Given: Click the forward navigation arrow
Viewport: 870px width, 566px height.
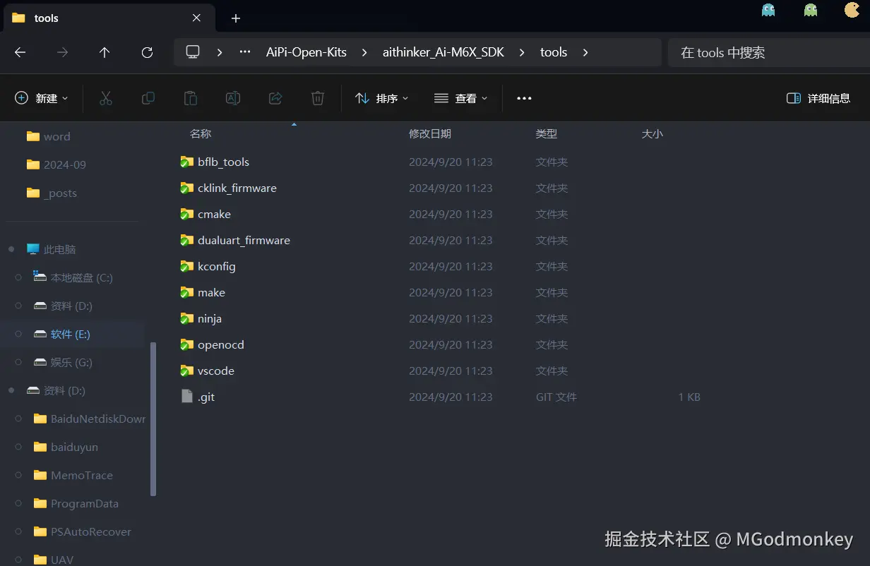Looking at the screenshot, I should [x=62, y=52].
